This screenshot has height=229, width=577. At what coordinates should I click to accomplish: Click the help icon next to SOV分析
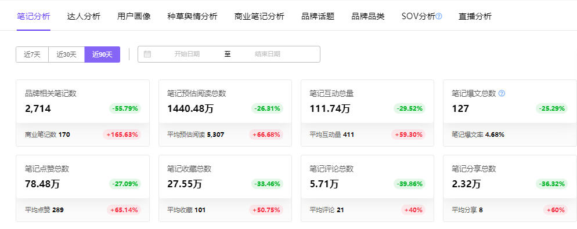click(x=439, y=17)
